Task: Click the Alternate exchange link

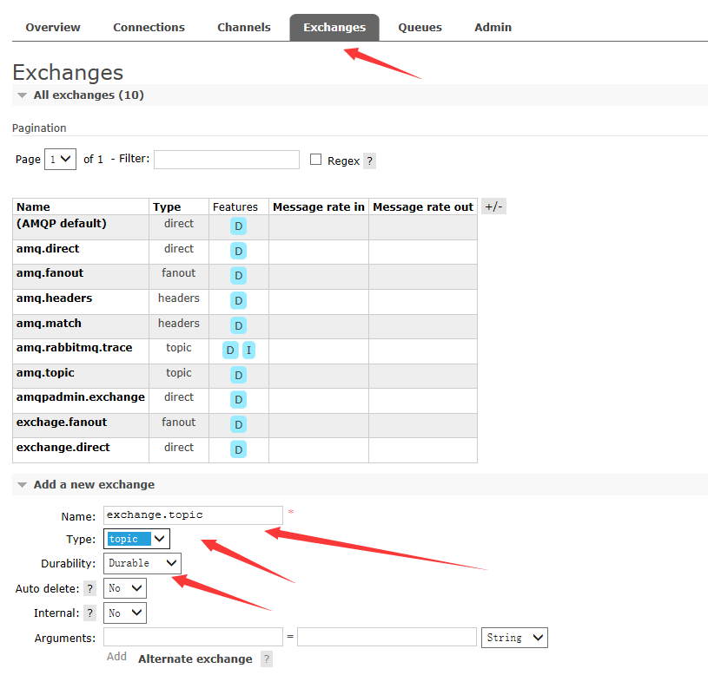Action: [x=195, y=659]
